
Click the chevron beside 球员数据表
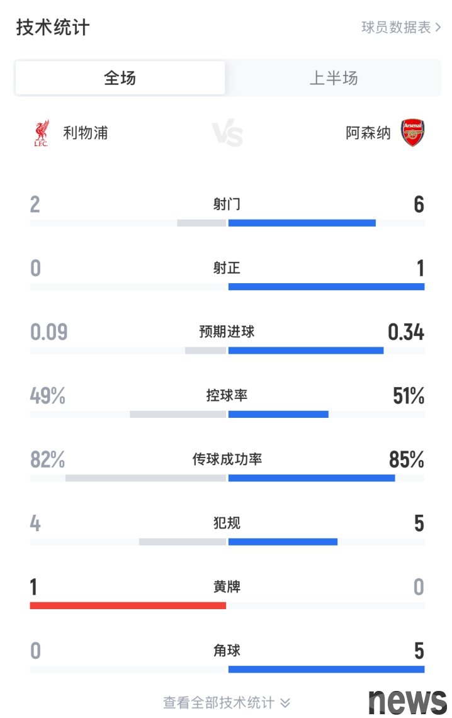point(438,28)
